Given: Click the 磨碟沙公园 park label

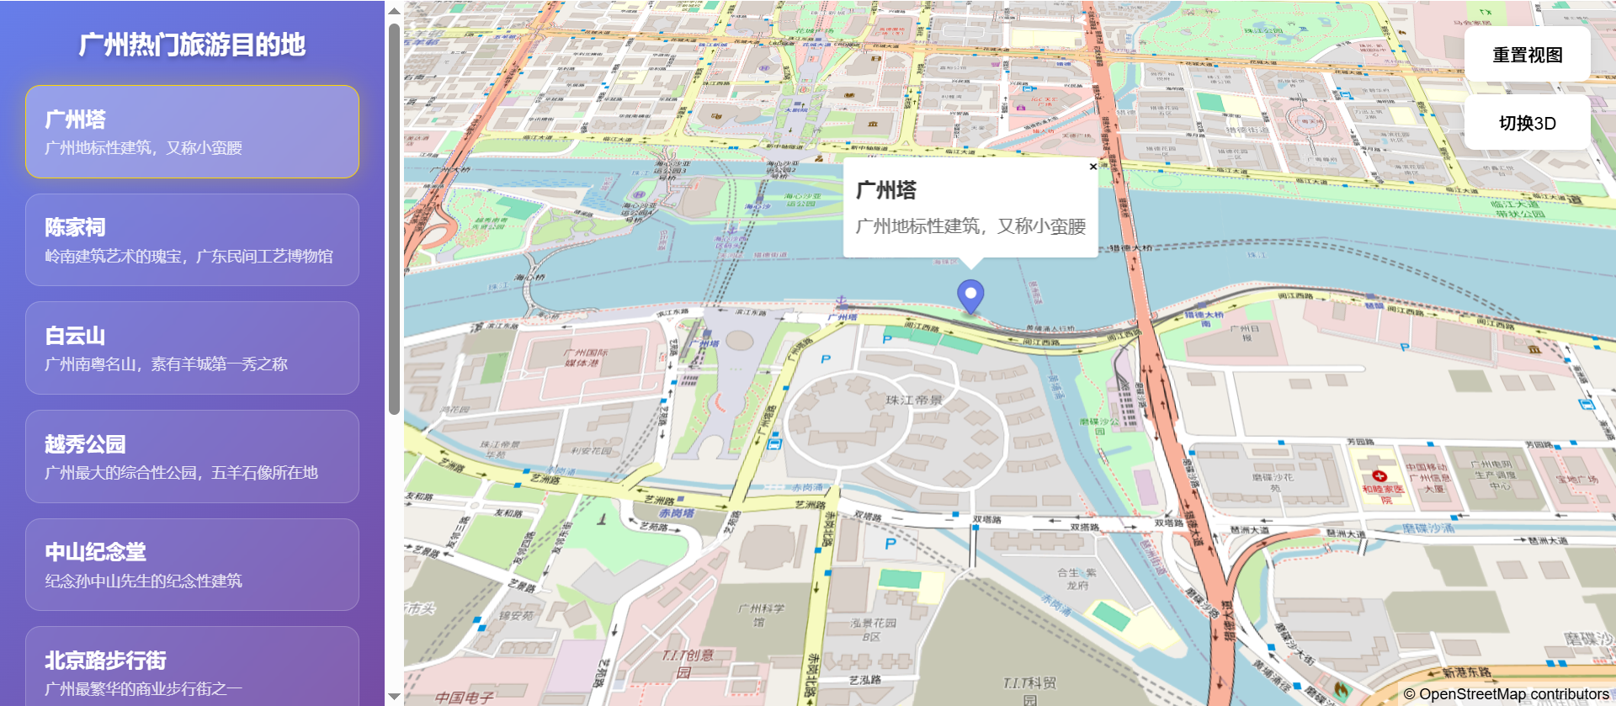Looking at the screenshot, I should pos(1099,426).
